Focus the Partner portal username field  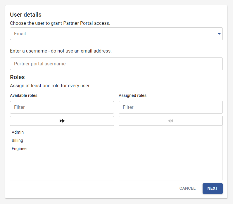pyautogui.click(x=116, y=64)
